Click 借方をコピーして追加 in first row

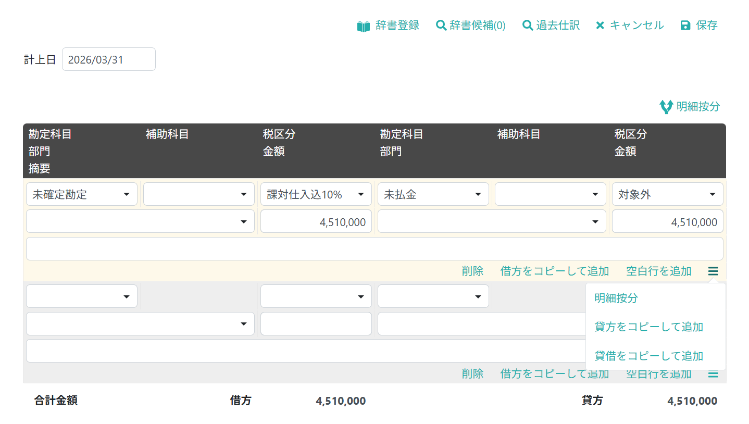[554, 271]
